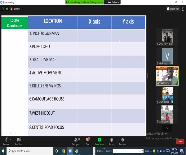Expand audio options arrow next to Unmute

(x=11, y=140)
